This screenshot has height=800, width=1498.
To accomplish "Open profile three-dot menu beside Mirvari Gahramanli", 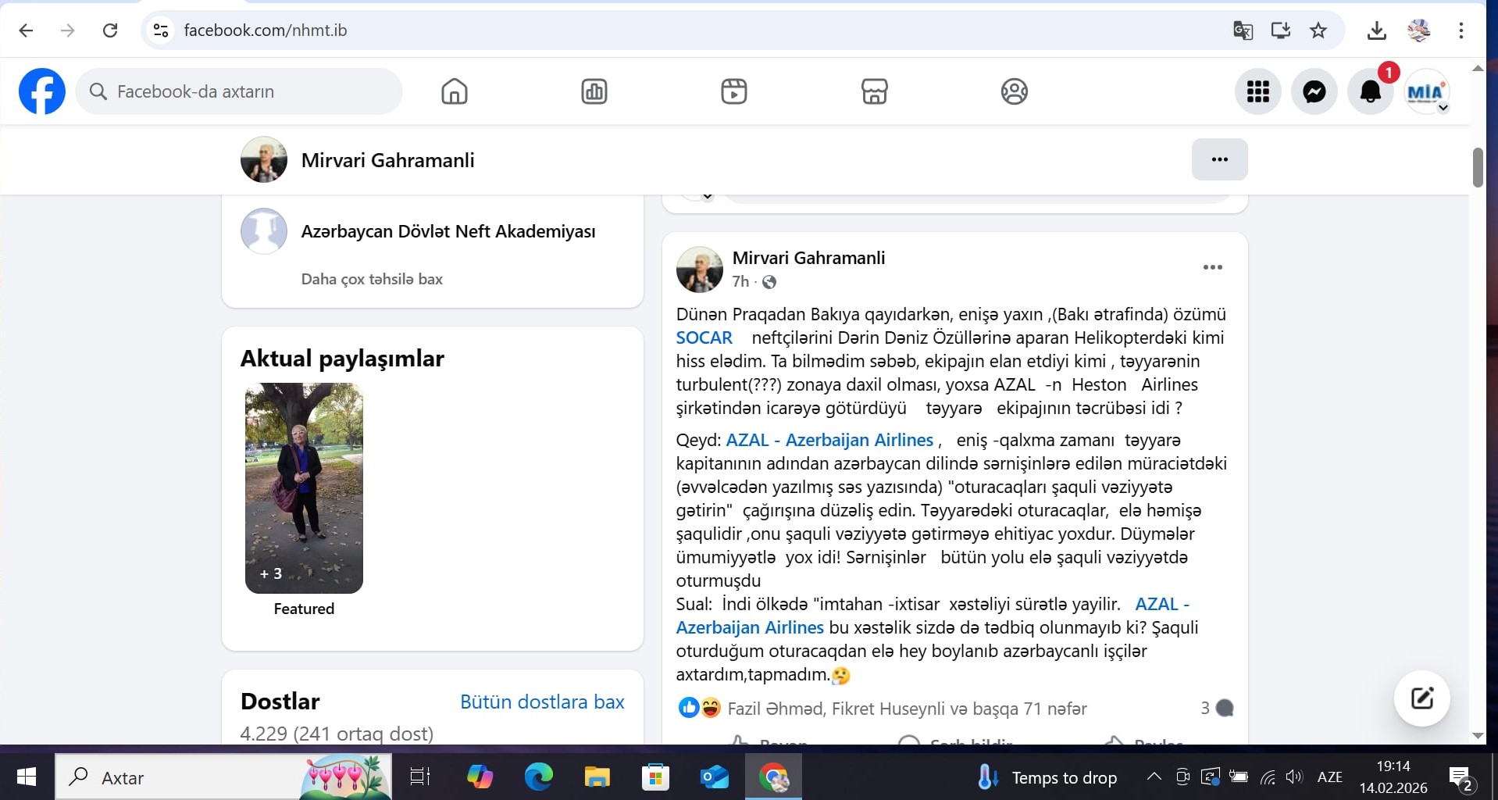I will 1219,159.
